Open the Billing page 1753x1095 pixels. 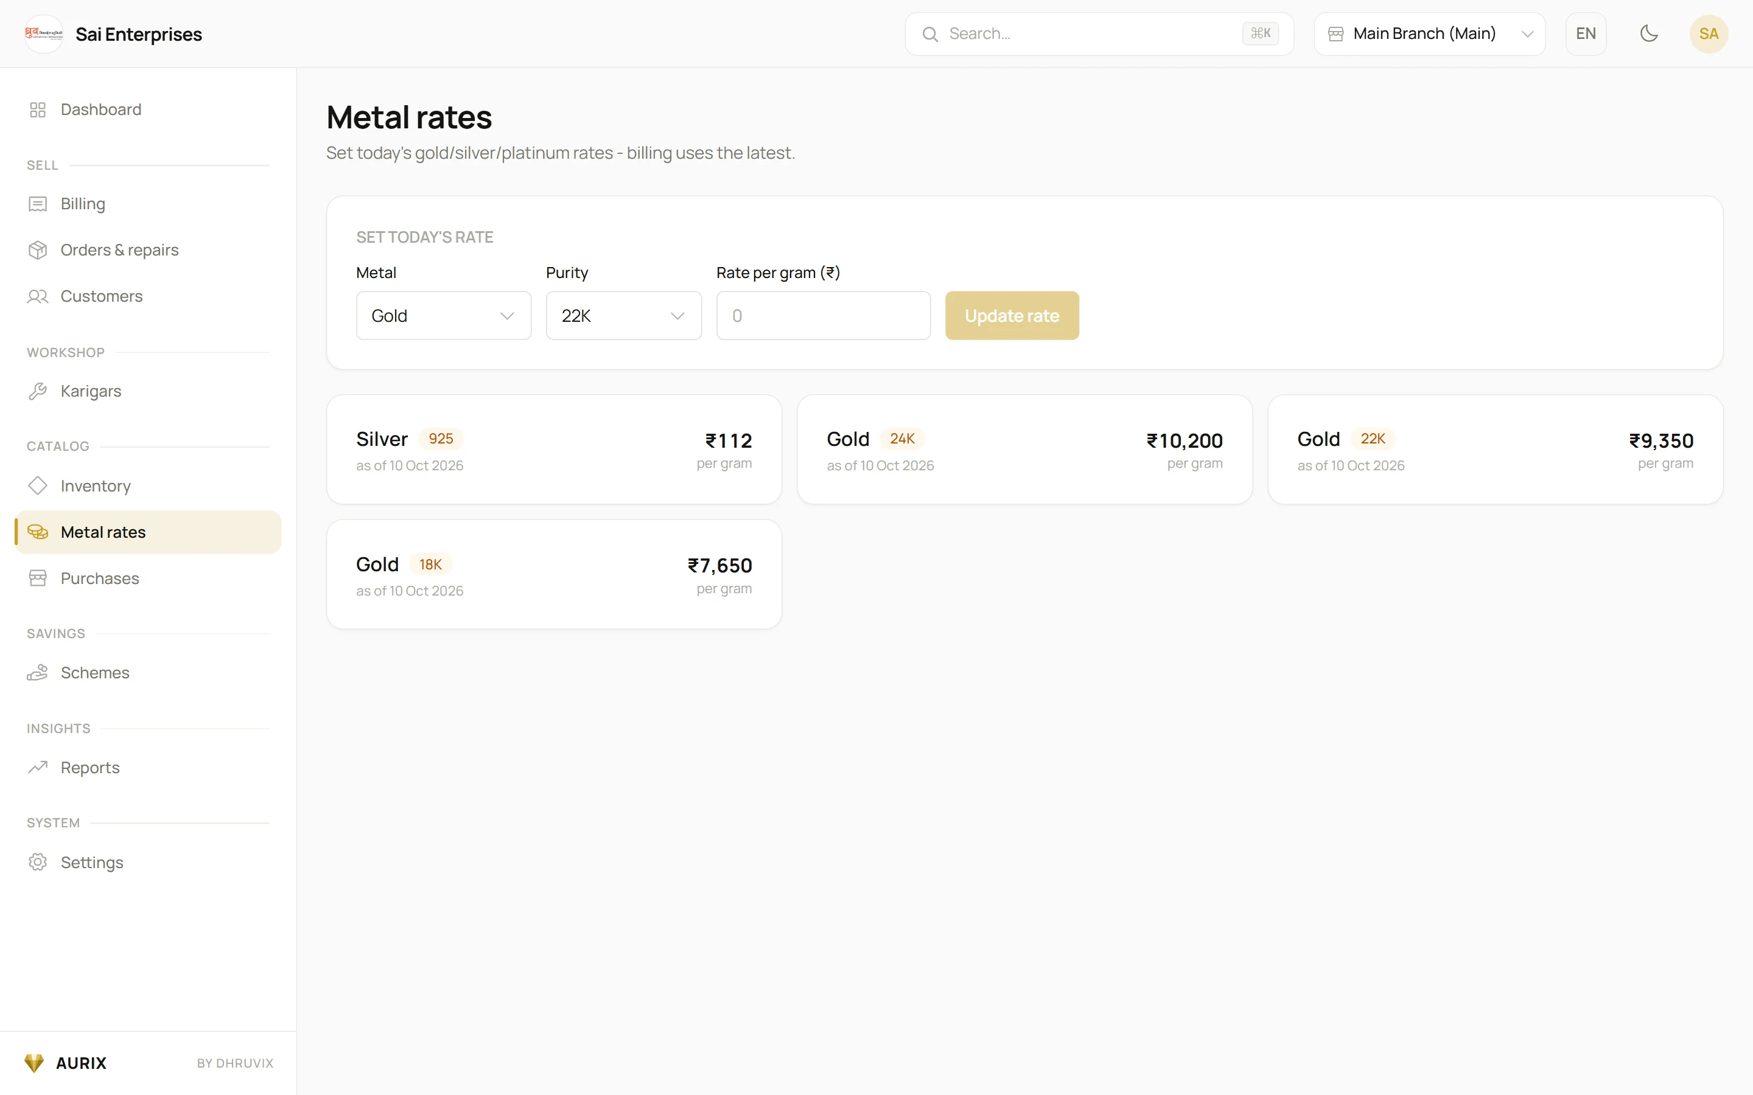click(x=148, y=204)
